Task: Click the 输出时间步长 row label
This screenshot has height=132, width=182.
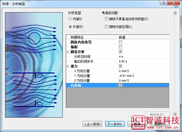Action: point(84,61)
